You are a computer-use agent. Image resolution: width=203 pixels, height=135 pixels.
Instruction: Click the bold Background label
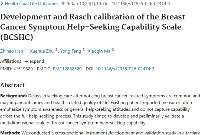tap(14, 96)
